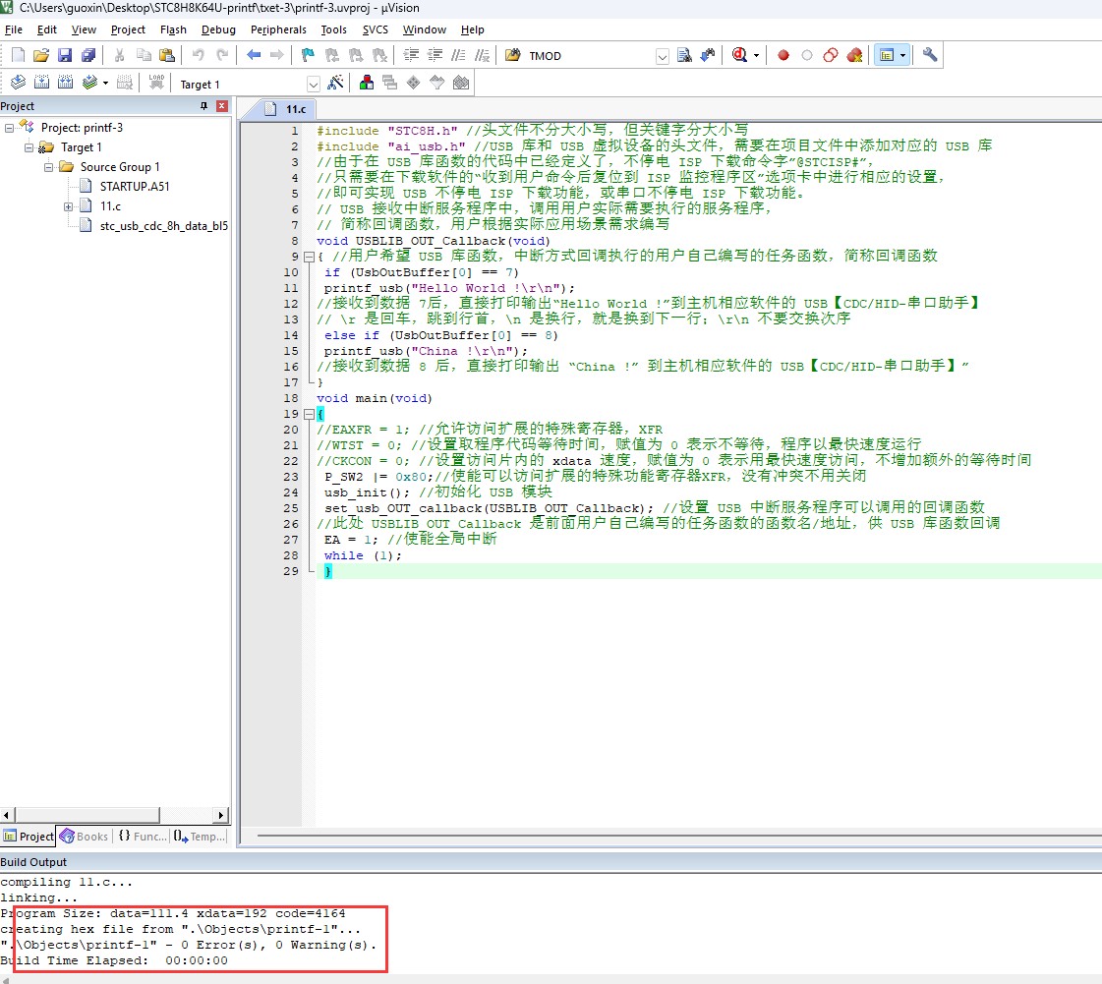Open the File menu

pos(14,29)
